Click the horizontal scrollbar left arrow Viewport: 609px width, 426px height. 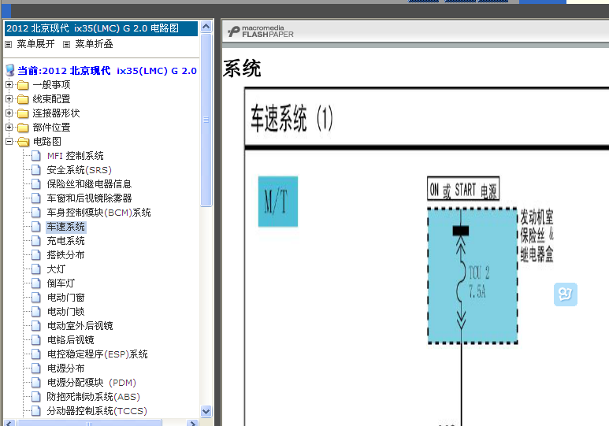pyautogui.click(x=10, y=423)
